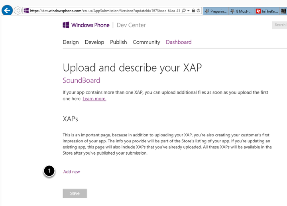Viewport: 287px width, 206px height.
Task: Open the Design menu item
Action: pos(71,42)
